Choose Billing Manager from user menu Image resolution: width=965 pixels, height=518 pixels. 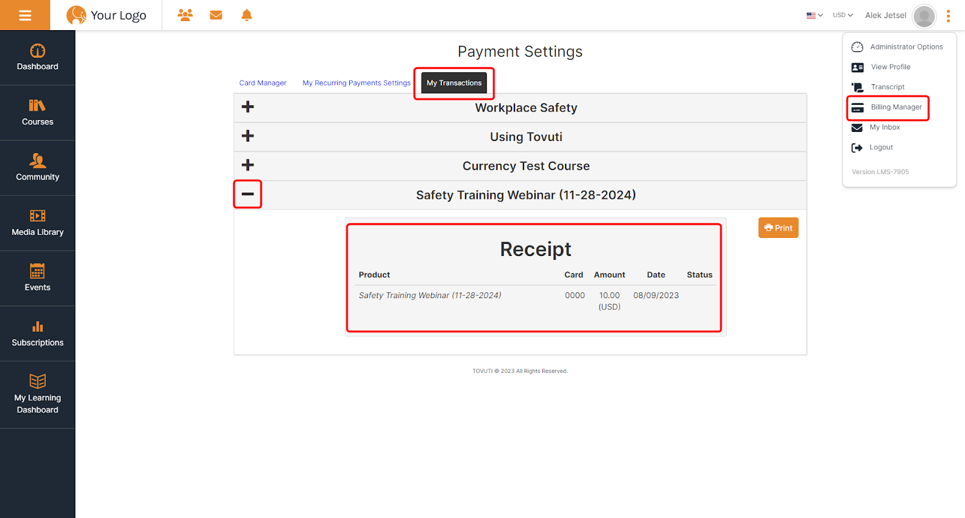point(896,107)
